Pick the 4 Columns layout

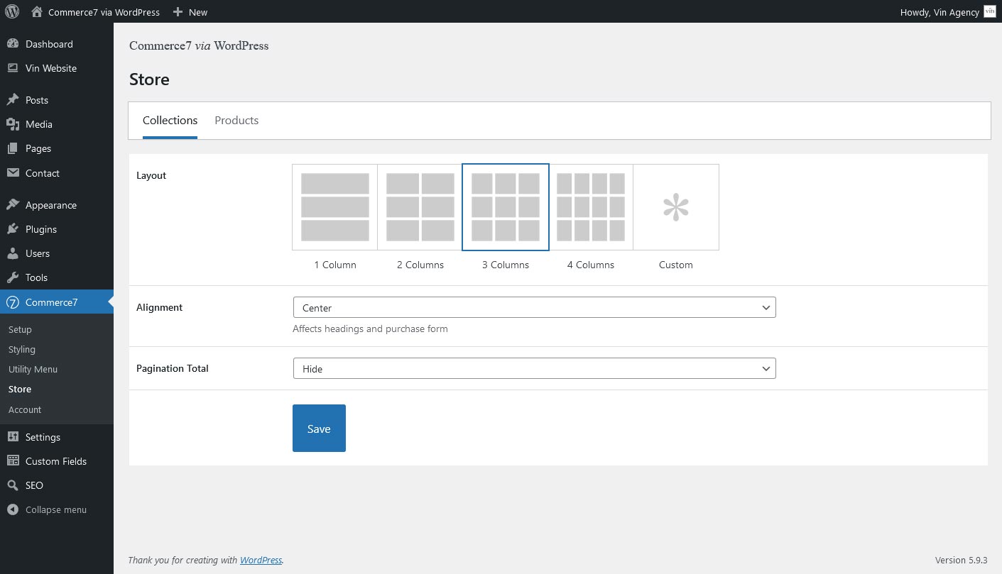[x=591, y=207]
